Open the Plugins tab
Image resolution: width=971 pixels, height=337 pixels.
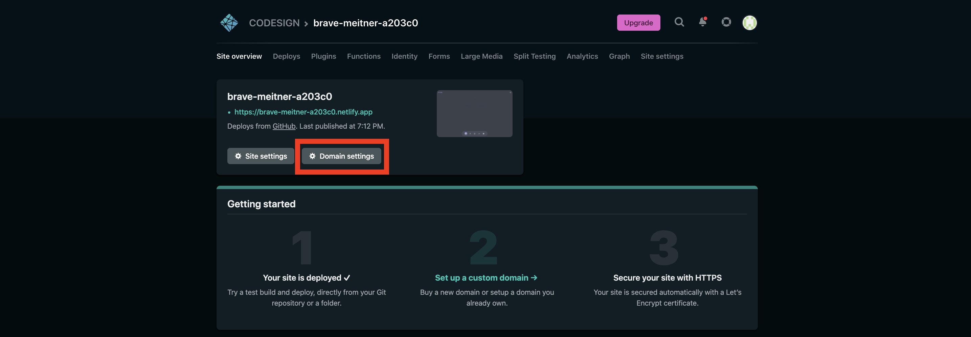pos(323,56)
